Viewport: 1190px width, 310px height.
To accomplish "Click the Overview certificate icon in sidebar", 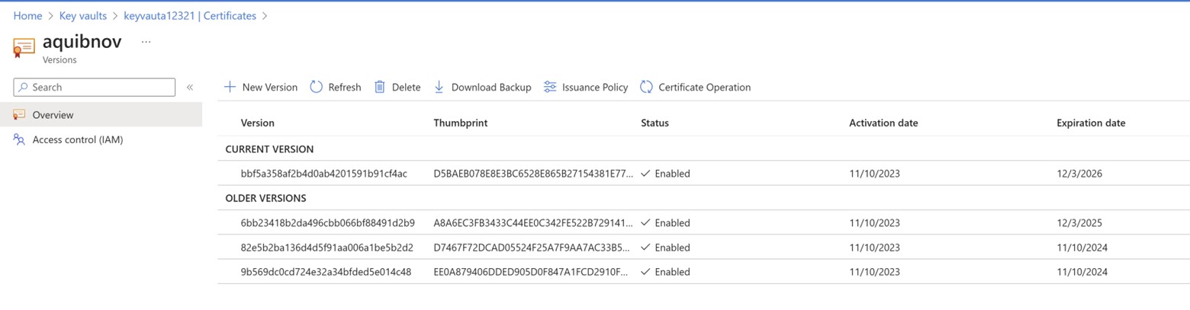I will 19,114.
